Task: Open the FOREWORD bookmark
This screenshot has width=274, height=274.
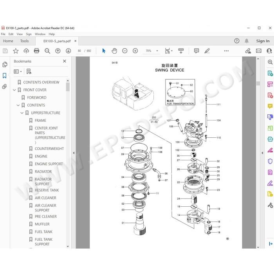Action: click(37, 97)
